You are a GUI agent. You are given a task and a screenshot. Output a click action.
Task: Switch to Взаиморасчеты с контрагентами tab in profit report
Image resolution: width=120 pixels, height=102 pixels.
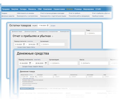pos(48,32)
